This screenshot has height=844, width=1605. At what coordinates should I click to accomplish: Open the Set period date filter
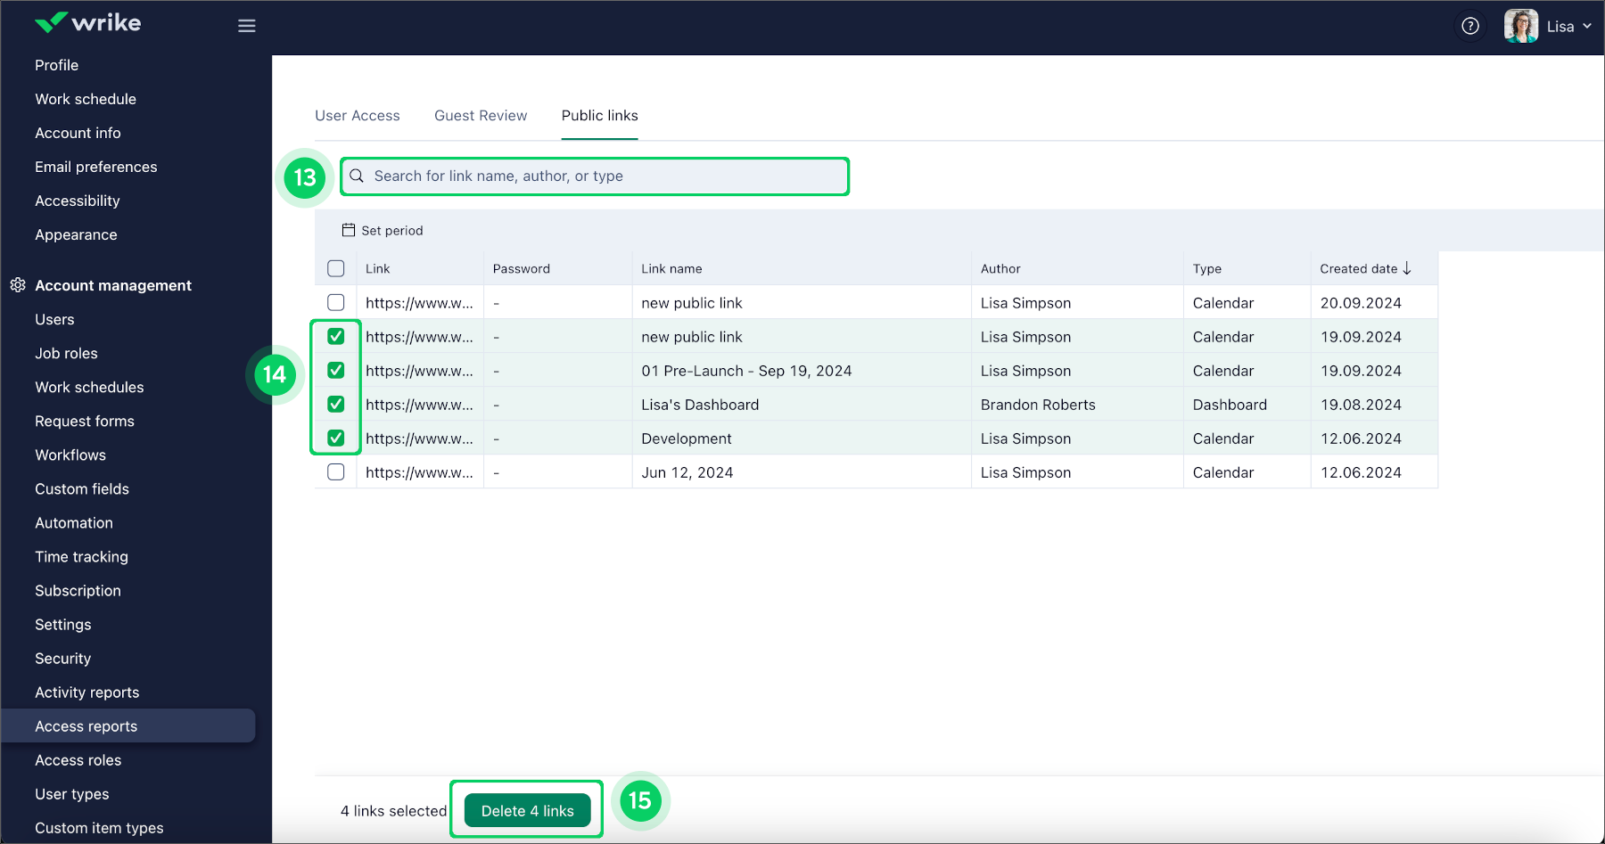(391, 230)
